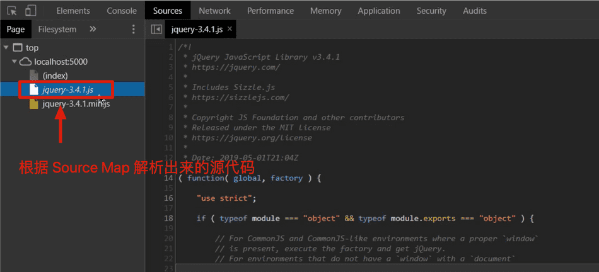Close the jquery-3.4.1.js editor tab
This screenshot has width=599, height=272.
230,29
